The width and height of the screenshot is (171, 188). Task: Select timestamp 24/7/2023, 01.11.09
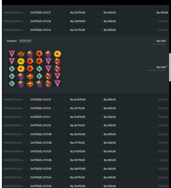(x=41, y=134)
